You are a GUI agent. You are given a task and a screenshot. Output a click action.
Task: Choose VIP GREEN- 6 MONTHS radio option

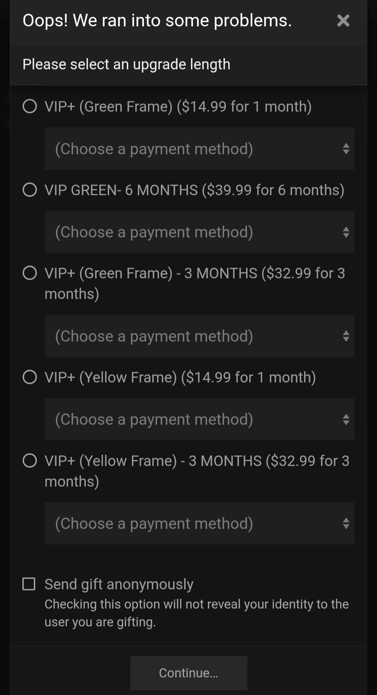pos(30,190)
